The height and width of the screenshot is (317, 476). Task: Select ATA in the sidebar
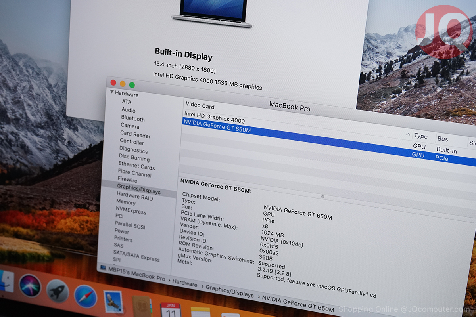tap(127, 102)
